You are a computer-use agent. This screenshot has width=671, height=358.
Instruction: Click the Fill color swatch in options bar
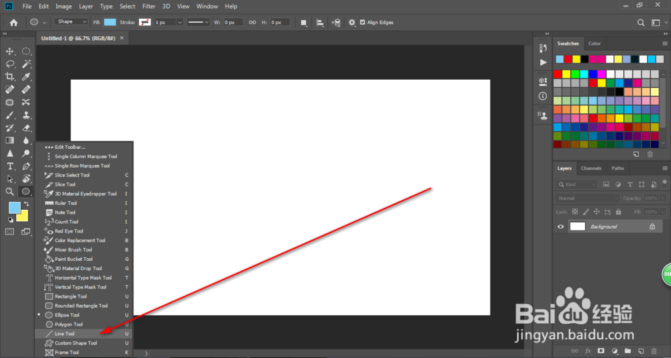(110, 22)
